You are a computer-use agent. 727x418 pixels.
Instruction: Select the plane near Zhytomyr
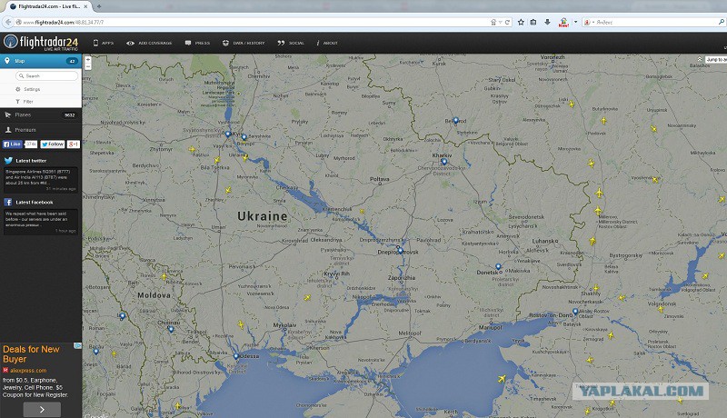coord(192,149)
